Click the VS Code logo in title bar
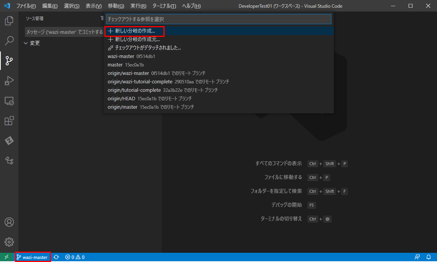Screen dimensions: 437x262 (x=7, y=6)
